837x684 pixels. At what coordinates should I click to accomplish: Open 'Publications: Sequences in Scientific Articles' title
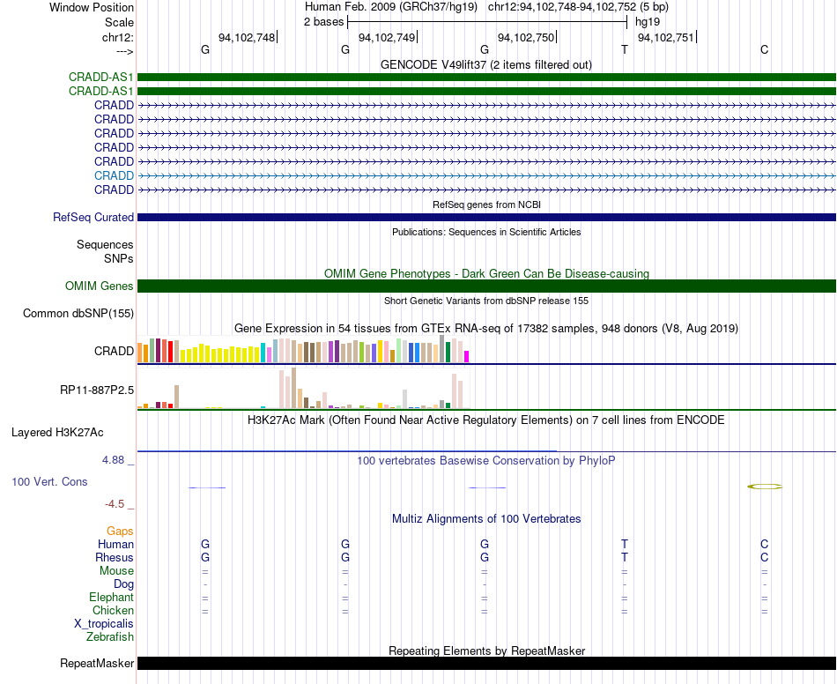(x=486, y=232)
